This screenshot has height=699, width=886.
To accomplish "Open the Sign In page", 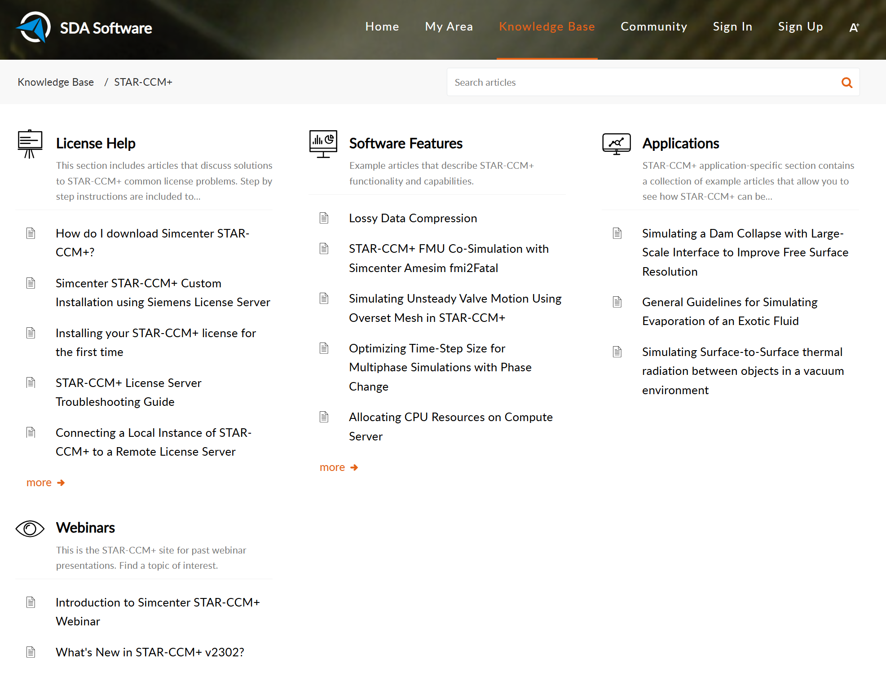I will [732, 26].
